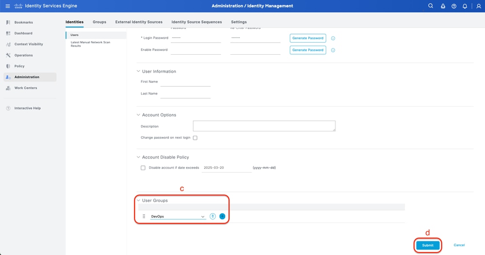The width and height of the screenshot is (485, 255).
Task: Click info icon beside Login Password generator
Action: 333,38
